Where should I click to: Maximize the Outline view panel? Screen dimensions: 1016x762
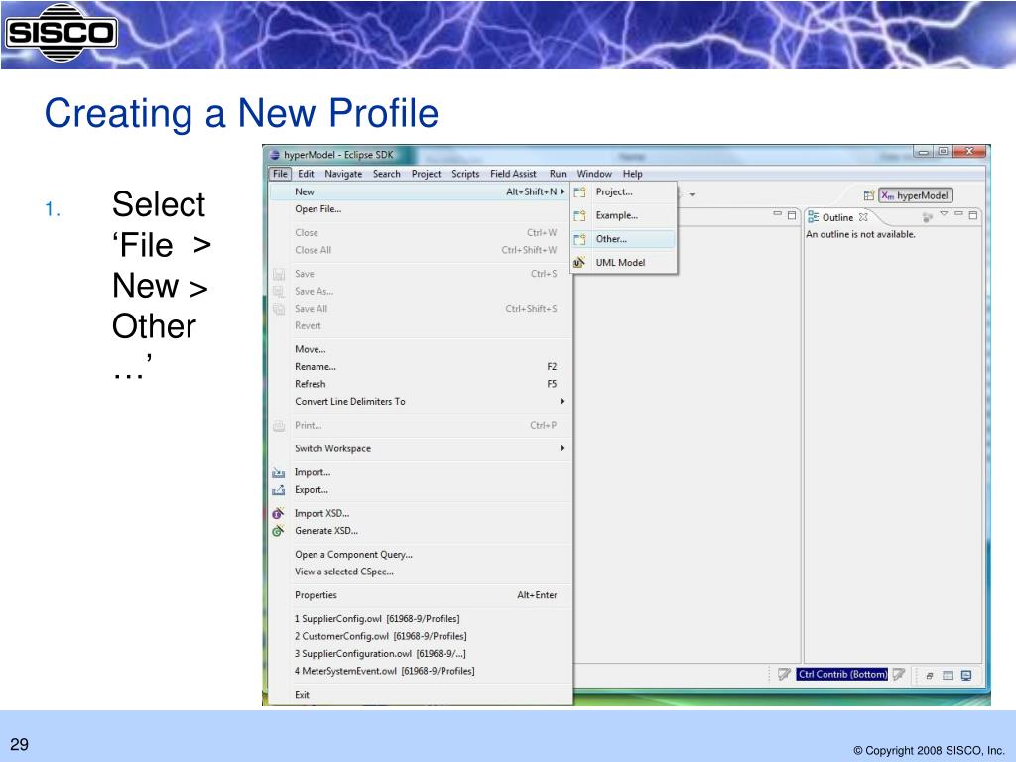973,215
